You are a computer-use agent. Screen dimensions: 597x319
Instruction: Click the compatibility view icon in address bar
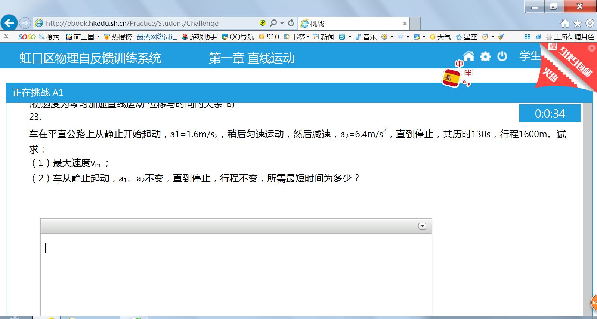(x=263, y=23)
